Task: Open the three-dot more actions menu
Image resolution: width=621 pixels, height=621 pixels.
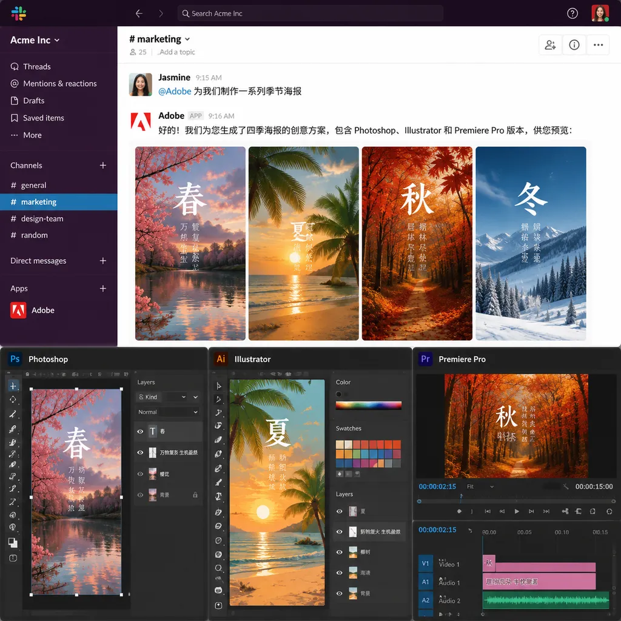Action: [598, 45]
